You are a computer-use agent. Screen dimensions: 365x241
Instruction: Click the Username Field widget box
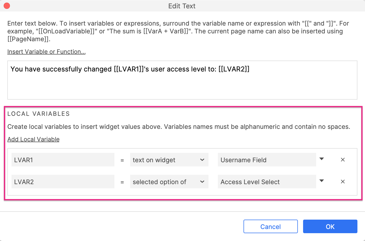pos(267,160)
